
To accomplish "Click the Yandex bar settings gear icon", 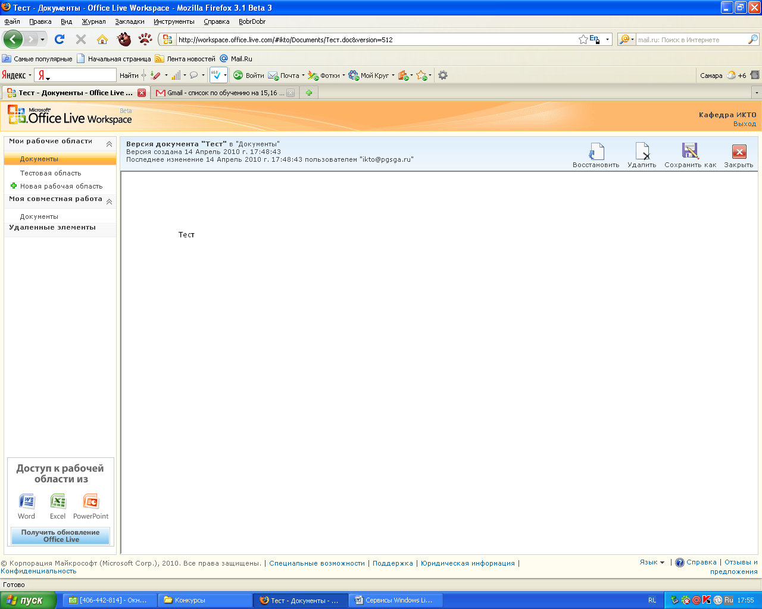I will coord(443,75).
